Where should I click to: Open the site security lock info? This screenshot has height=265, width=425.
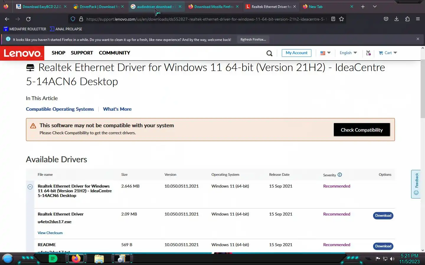pyautogui.click(x=81, y=19)
